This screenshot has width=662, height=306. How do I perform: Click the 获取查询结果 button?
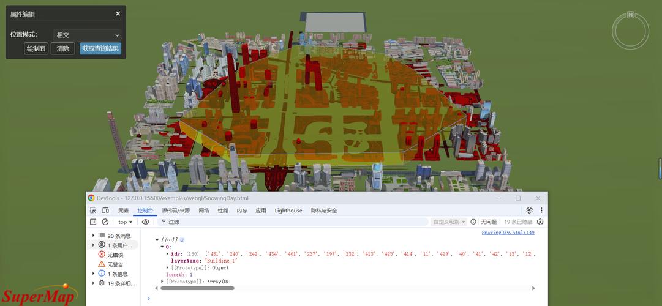[101, 48]
